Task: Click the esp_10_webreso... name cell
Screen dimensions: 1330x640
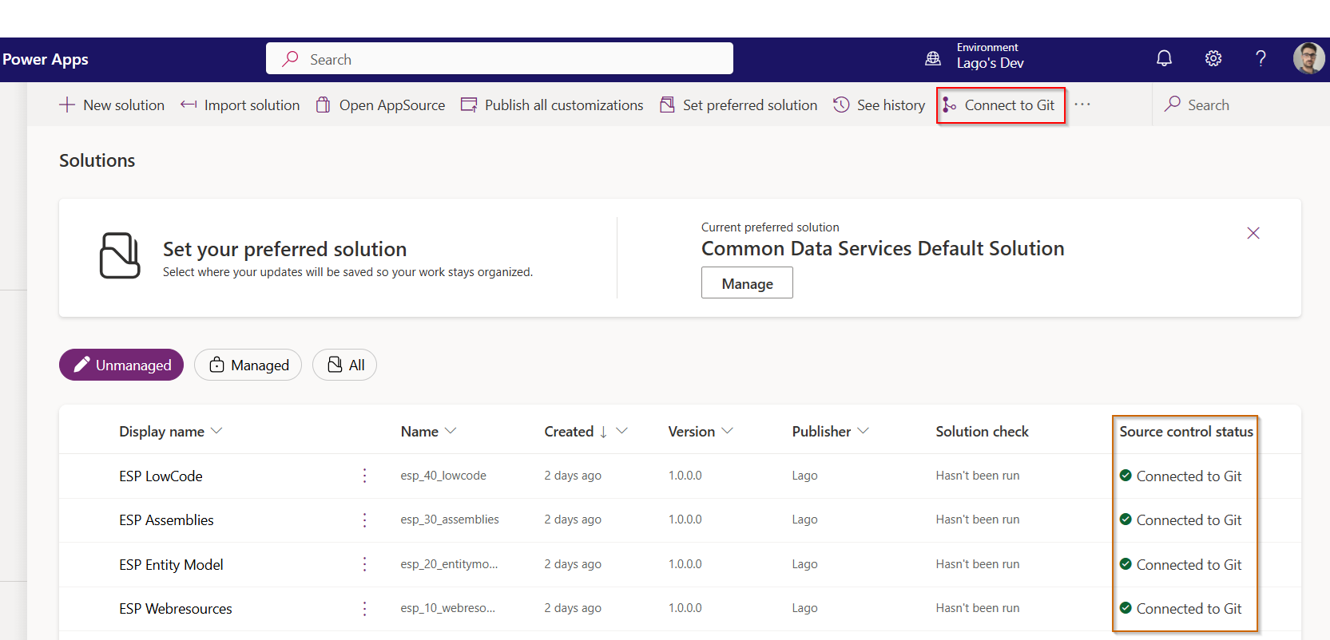Action: pyautogui.click(x=447, y=608)
